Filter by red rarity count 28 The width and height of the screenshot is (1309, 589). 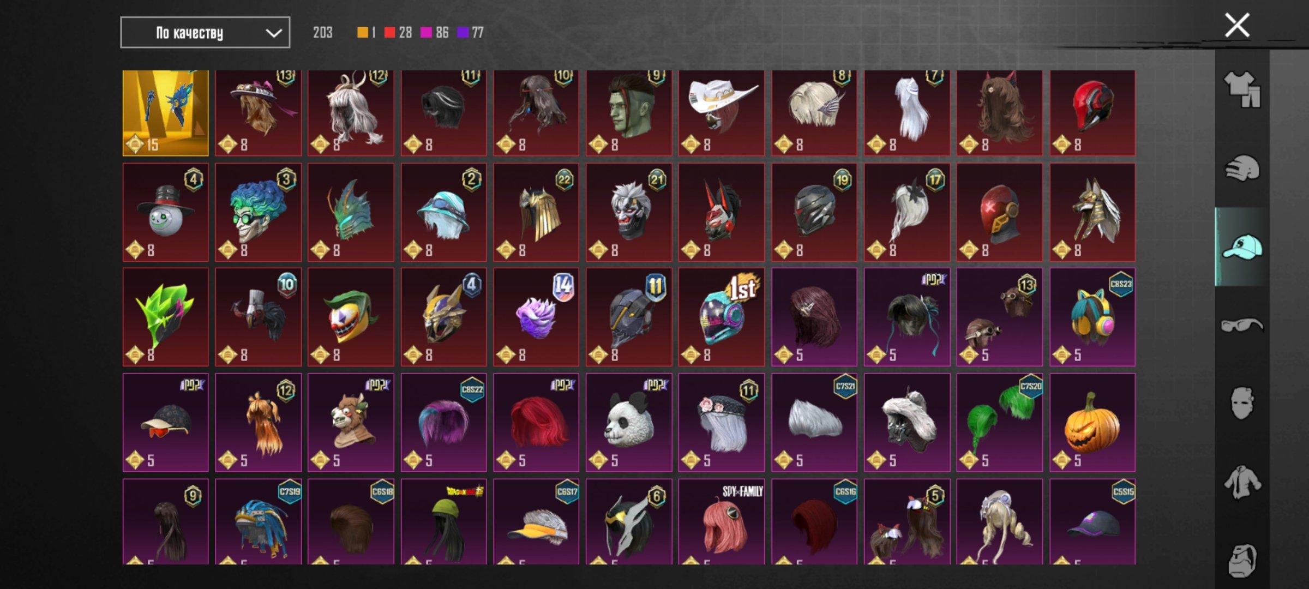click(x=398, y=33)
